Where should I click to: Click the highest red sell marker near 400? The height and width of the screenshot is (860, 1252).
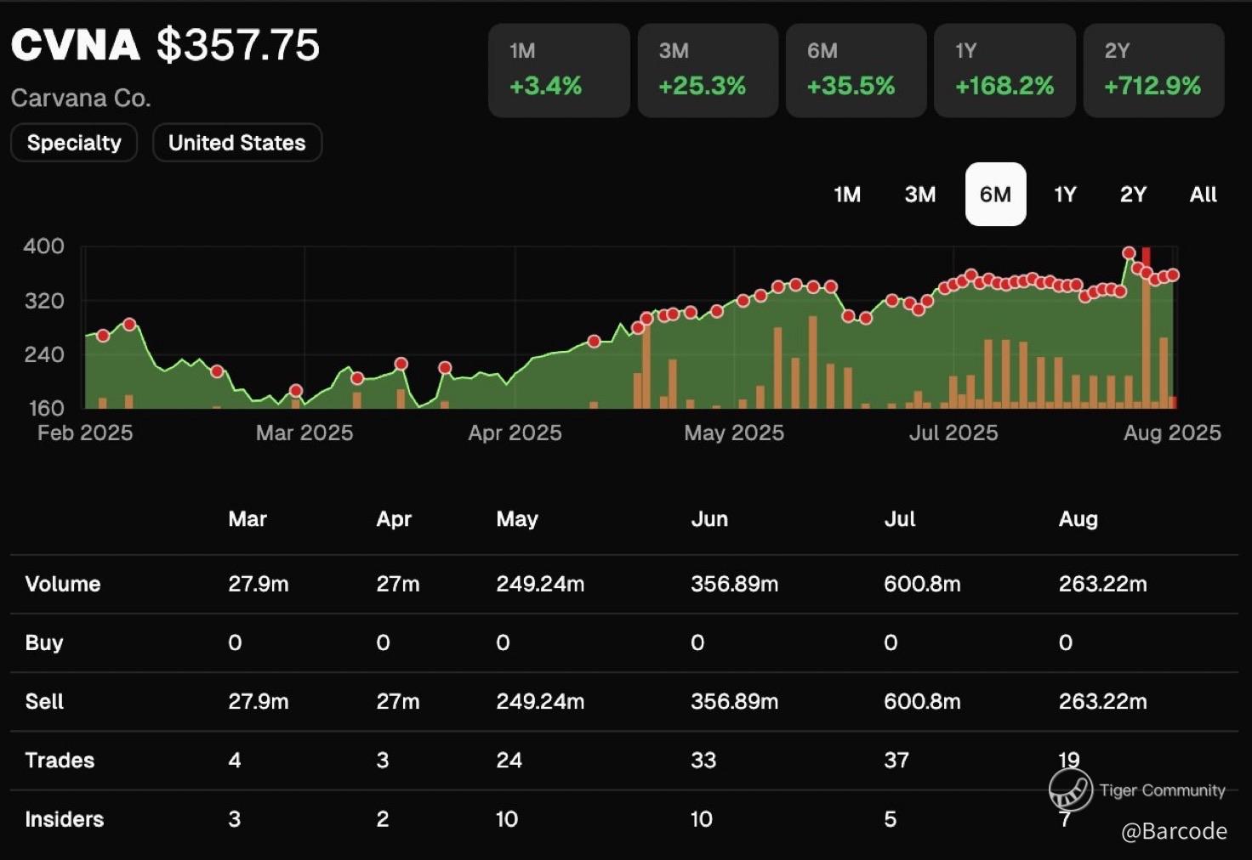tap(1129, 252)
